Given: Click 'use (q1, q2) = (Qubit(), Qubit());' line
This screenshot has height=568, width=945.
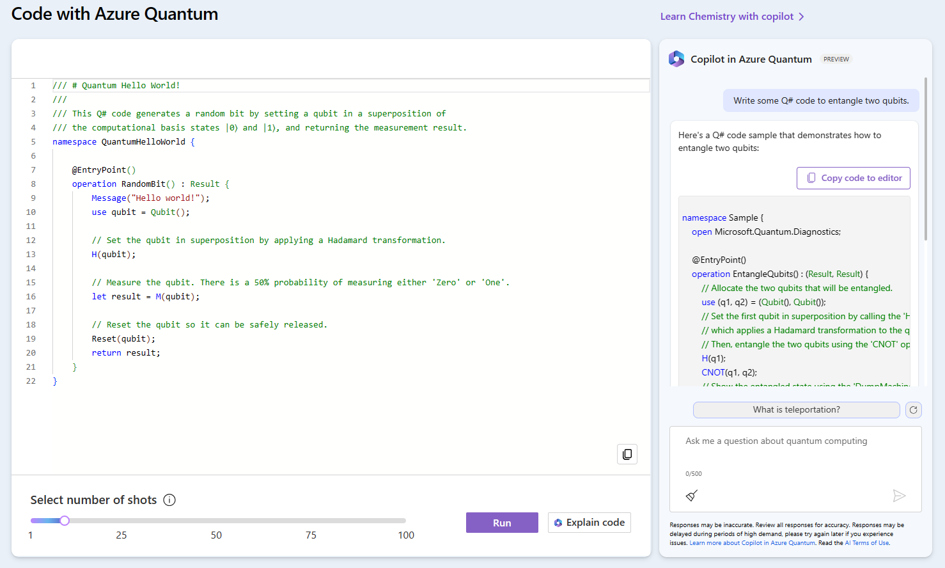Looking at the screenshot, I should (763, 302).
